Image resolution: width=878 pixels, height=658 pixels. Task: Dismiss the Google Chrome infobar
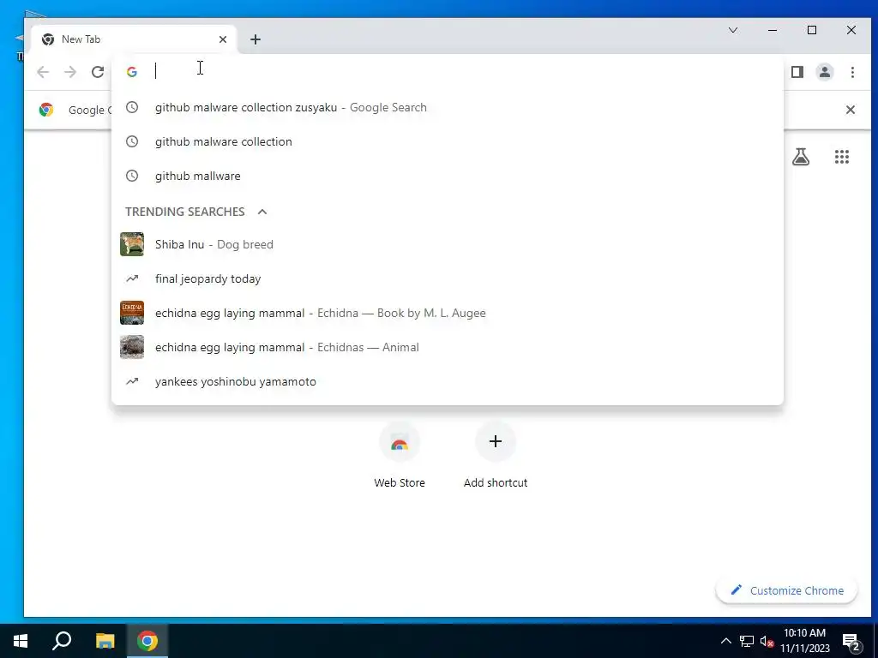850,110
